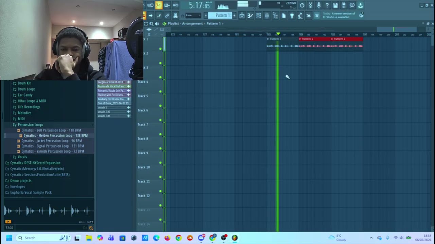
Task: Click the TAGS button in browser
Action: click(9, 228)
